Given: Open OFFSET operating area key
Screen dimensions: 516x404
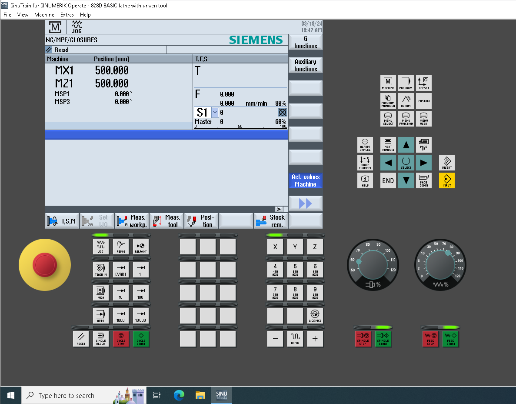Looking at the screenshot, I should pyautogui.click(x=423, y=83).
